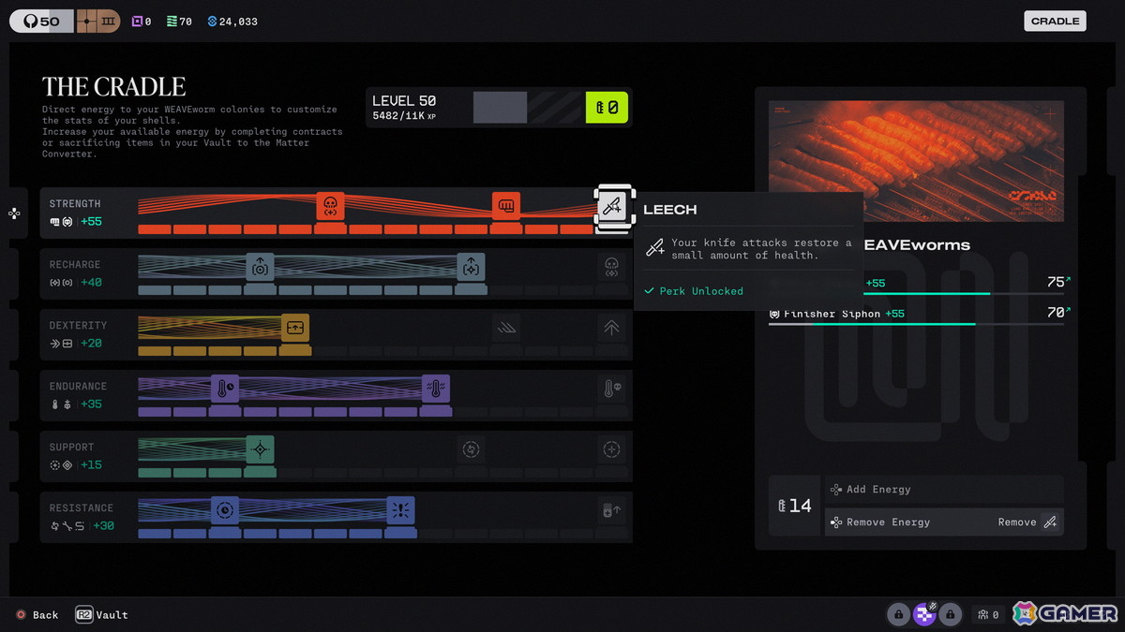This screenshot has width=1125, height=632.
Task: Select locked skull perk at Recharge end
Action: 611,267
